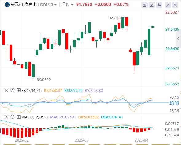
Task: Expand the MACD panel plus icon
Action: pos(18,117)
